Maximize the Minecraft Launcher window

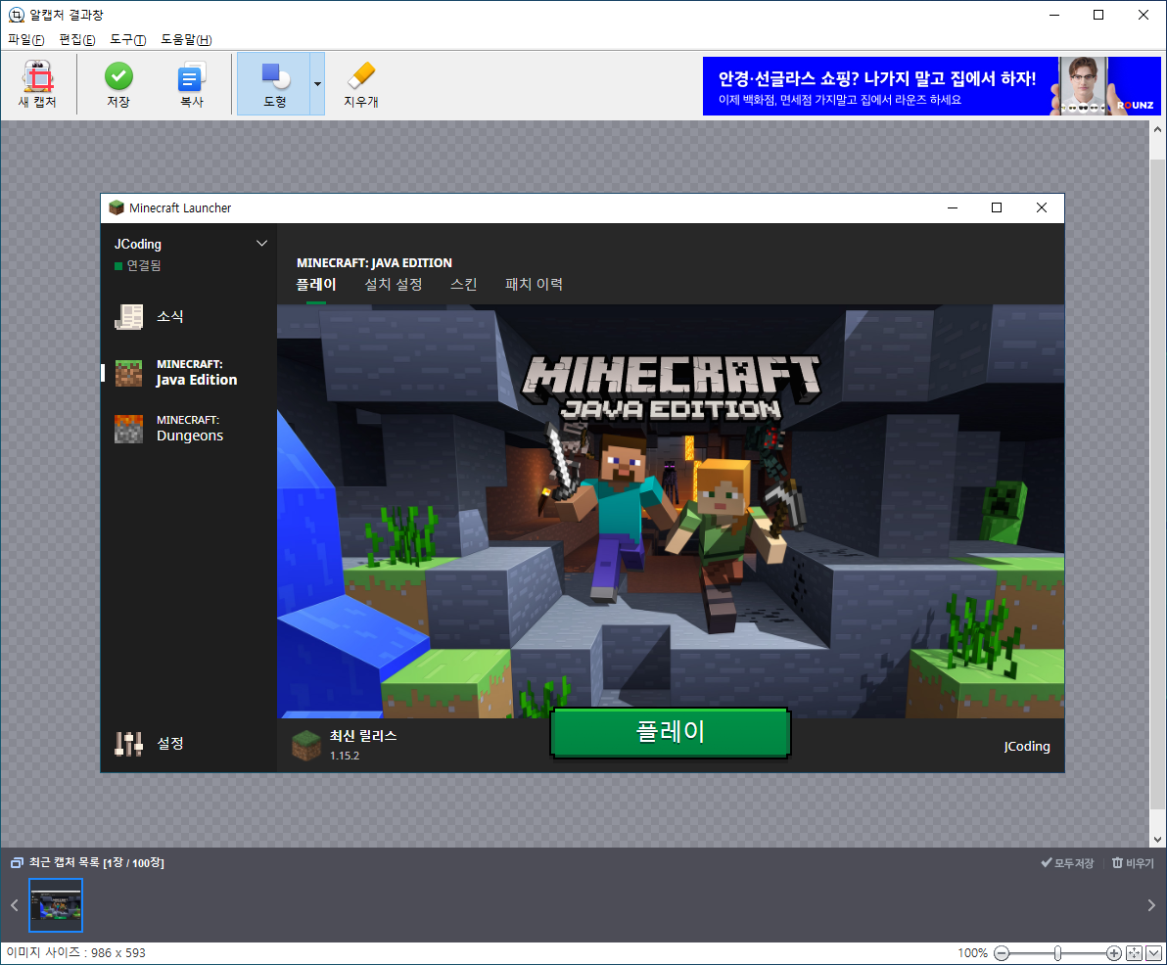point(997,207)
